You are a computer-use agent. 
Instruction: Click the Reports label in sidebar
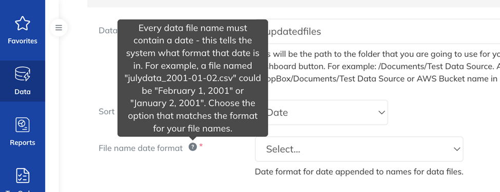[23, 143]
